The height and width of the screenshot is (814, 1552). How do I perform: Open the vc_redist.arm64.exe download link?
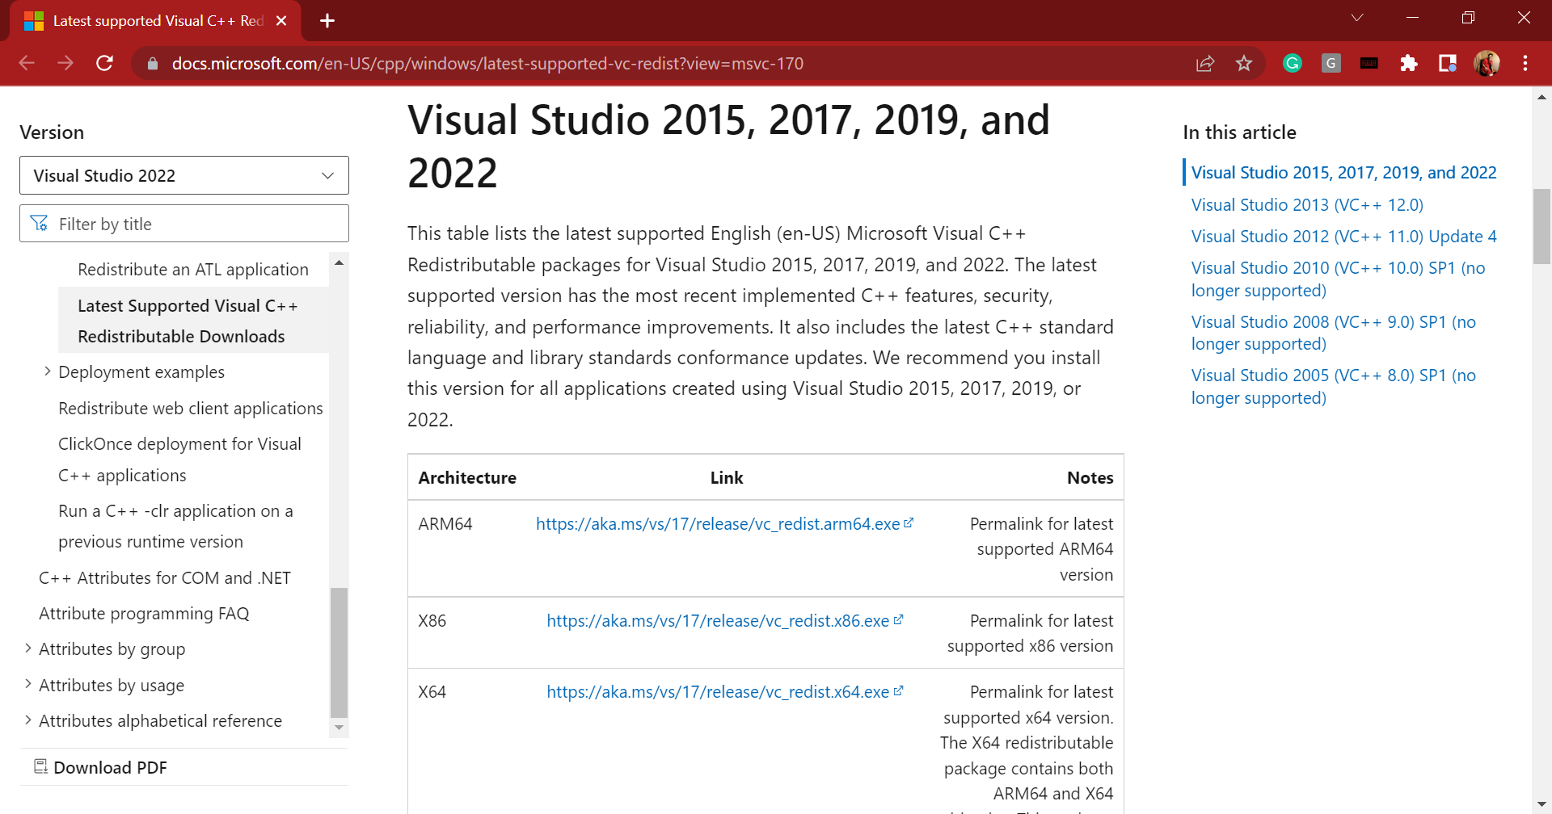click(719, 523)
